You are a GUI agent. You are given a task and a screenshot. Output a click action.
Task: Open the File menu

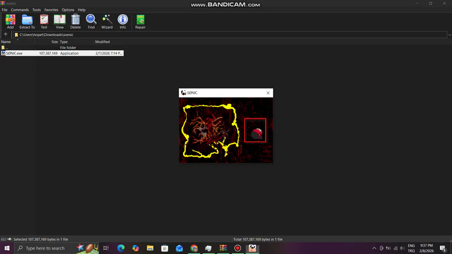point(5,10)
